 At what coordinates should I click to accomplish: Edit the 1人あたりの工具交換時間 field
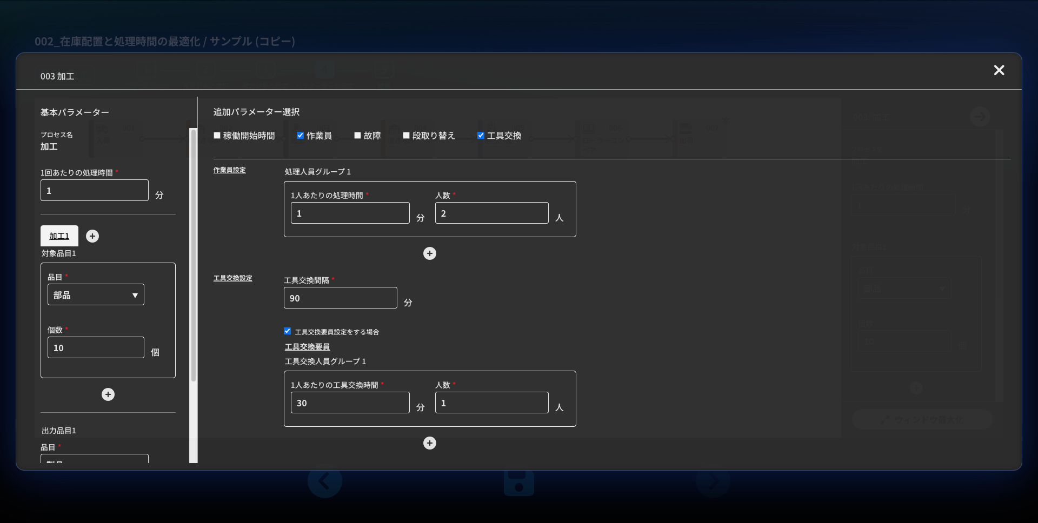pos(350,403)
